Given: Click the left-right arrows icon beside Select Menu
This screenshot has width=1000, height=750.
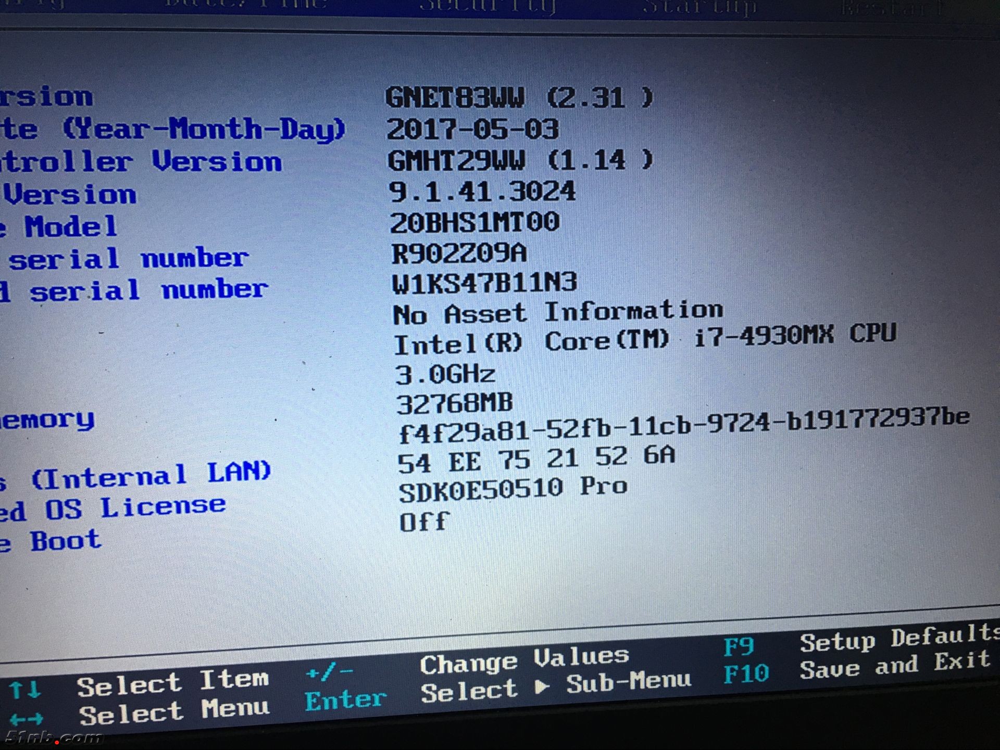Looking at the screenshot, I should pos(26,720).
